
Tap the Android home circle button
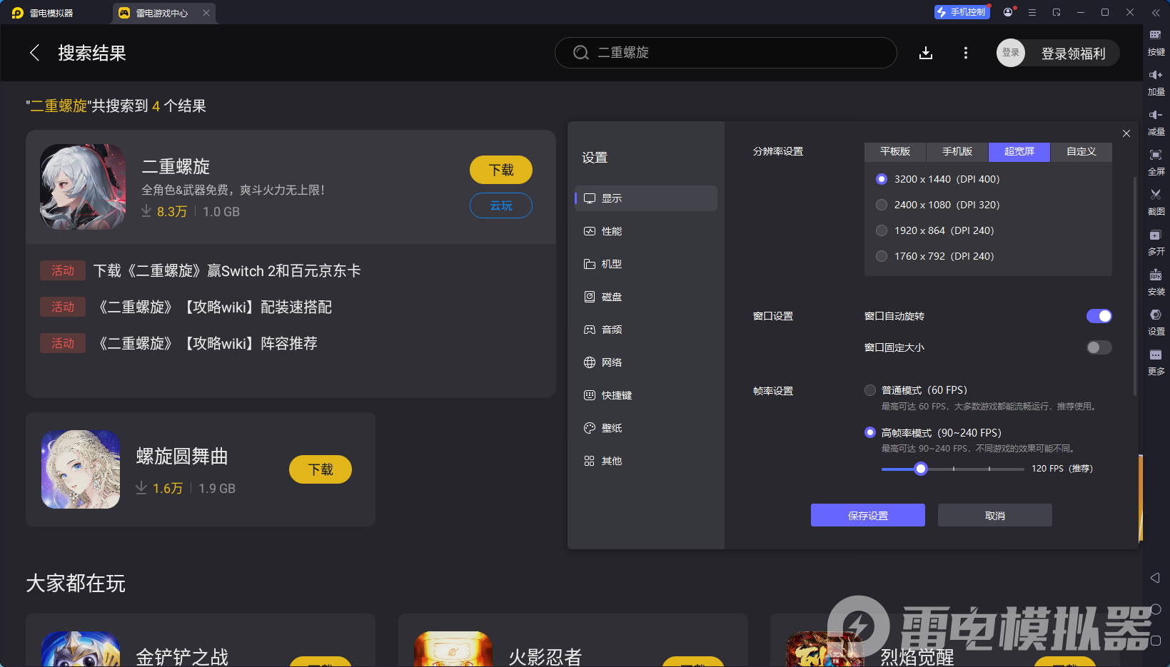pyautogui.click(x=1156, y=609)
